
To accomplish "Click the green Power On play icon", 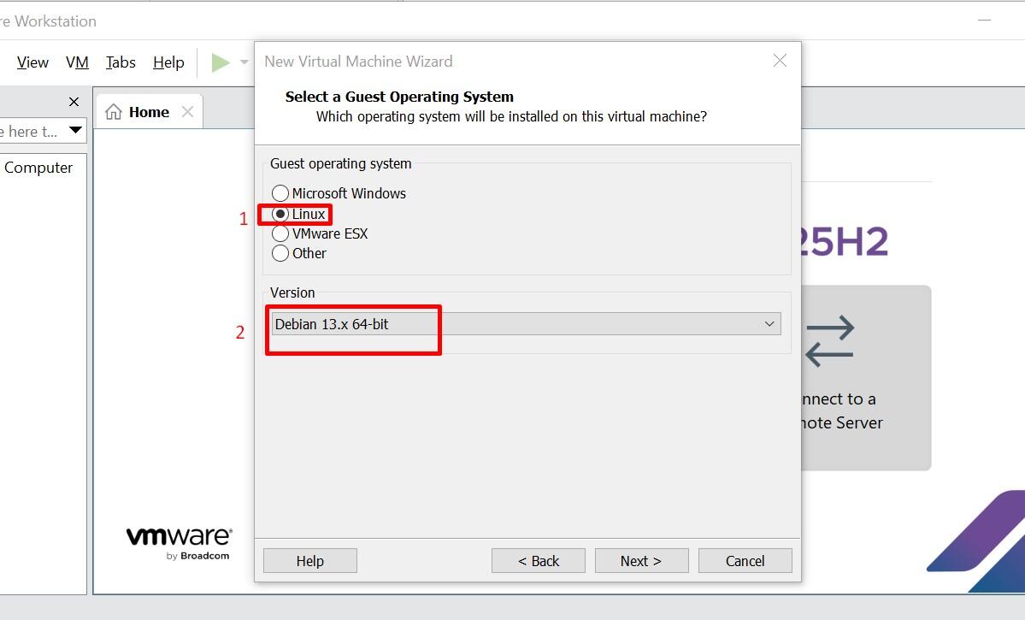I will [221, 62].
